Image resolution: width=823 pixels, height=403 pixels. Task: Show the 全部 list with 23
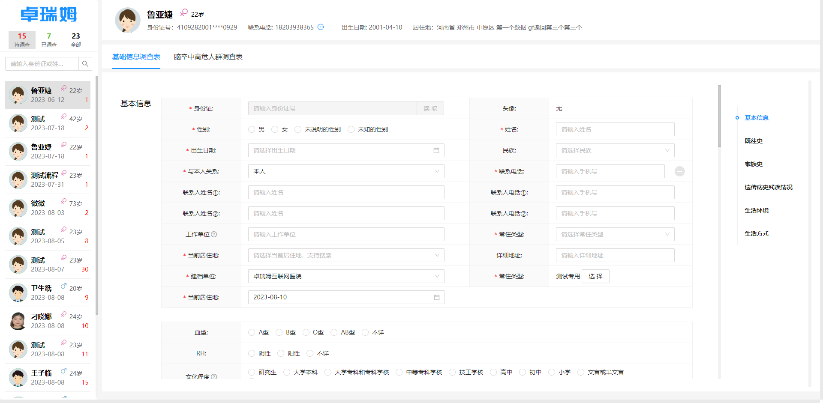[76, 40]
